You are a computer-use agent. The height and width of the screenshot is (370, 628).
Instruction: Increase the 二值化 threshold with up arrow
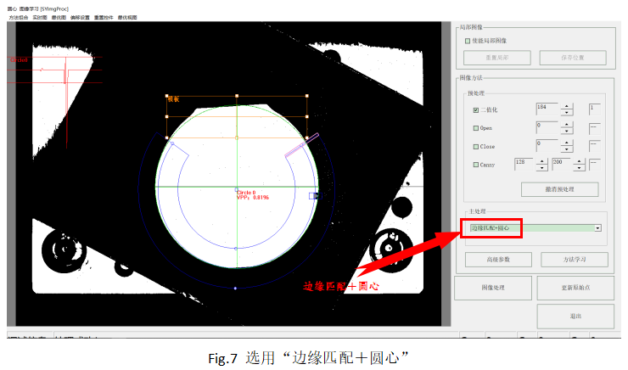tap(567, 105)
